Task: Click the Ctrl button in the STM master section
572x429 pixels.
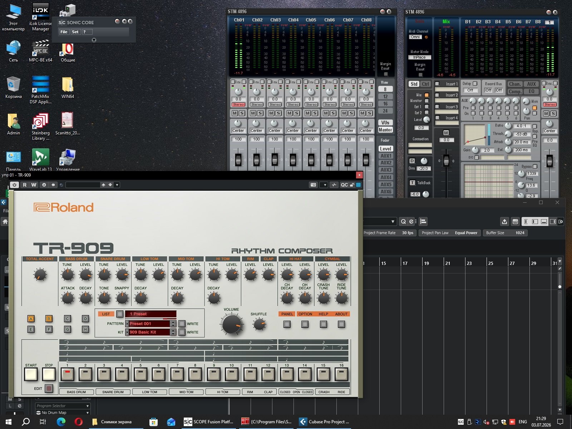Action: click(x=425, y=84)
